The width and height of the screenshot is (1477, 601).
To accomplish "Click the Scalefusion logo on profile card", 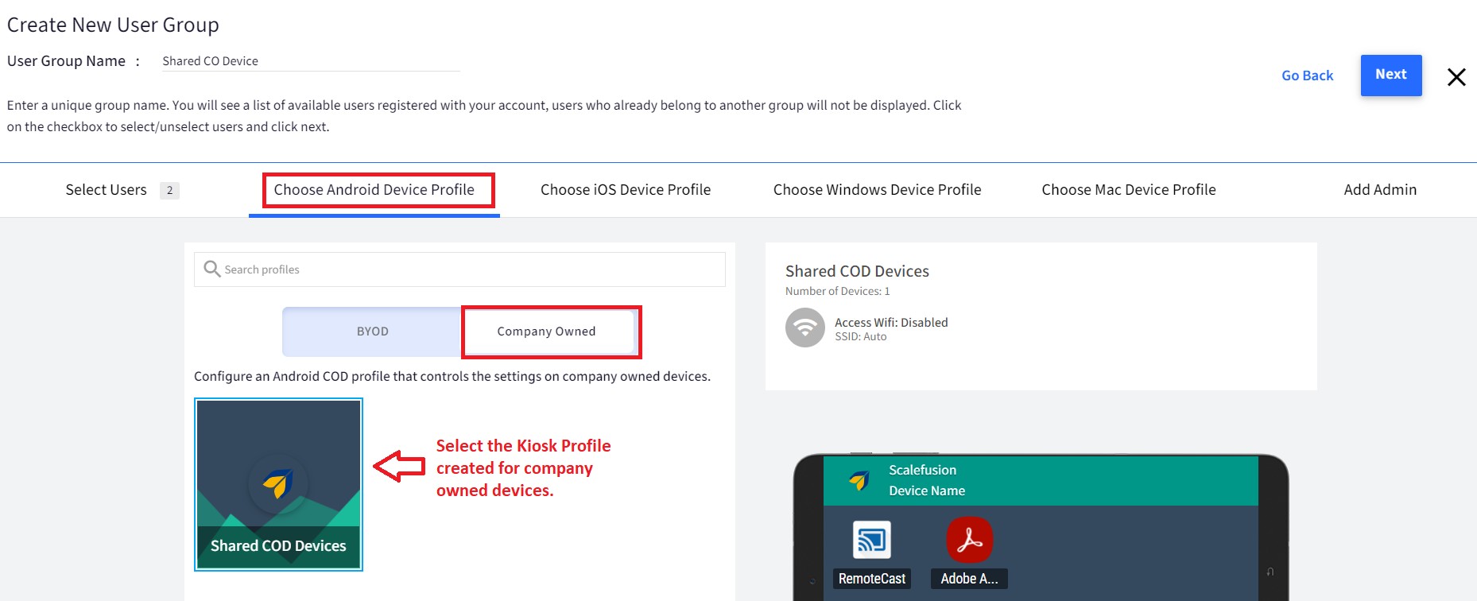I will click(x=277, y=483).
